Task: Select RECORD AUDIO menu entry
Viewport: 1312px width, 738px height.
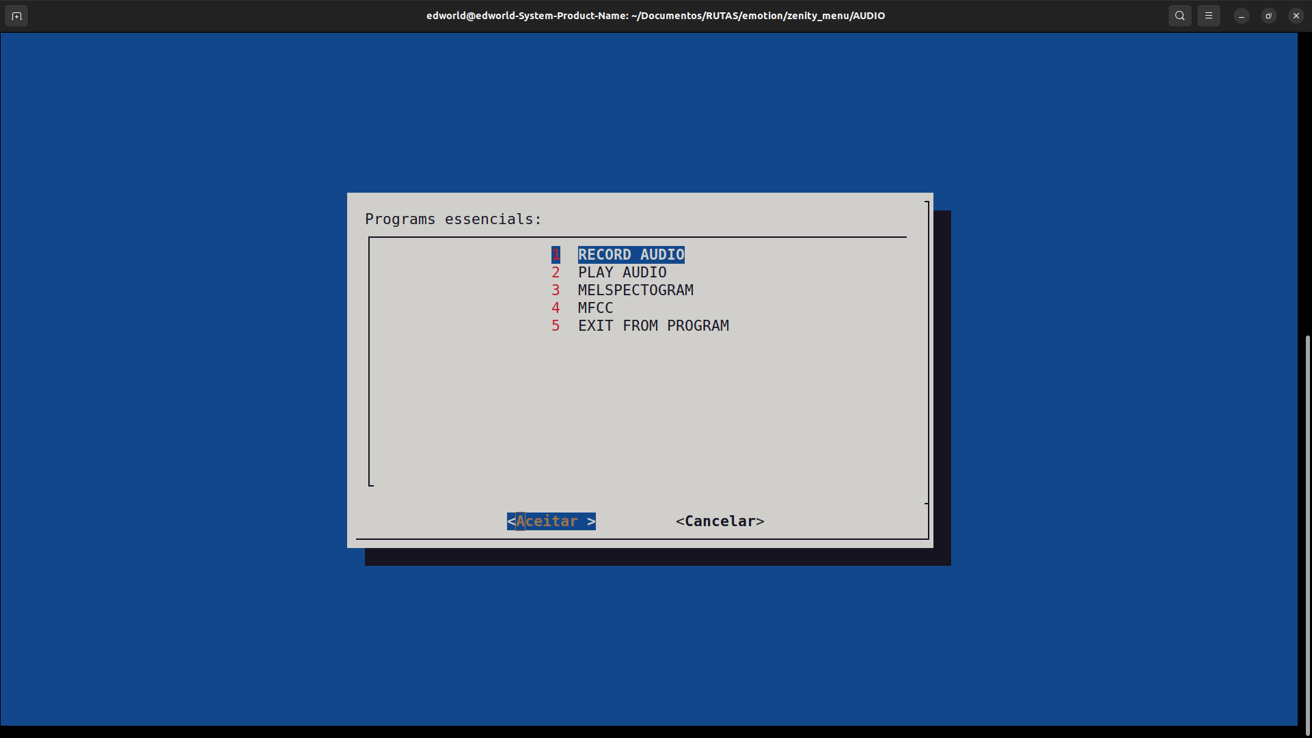Action: pos(631,255)
